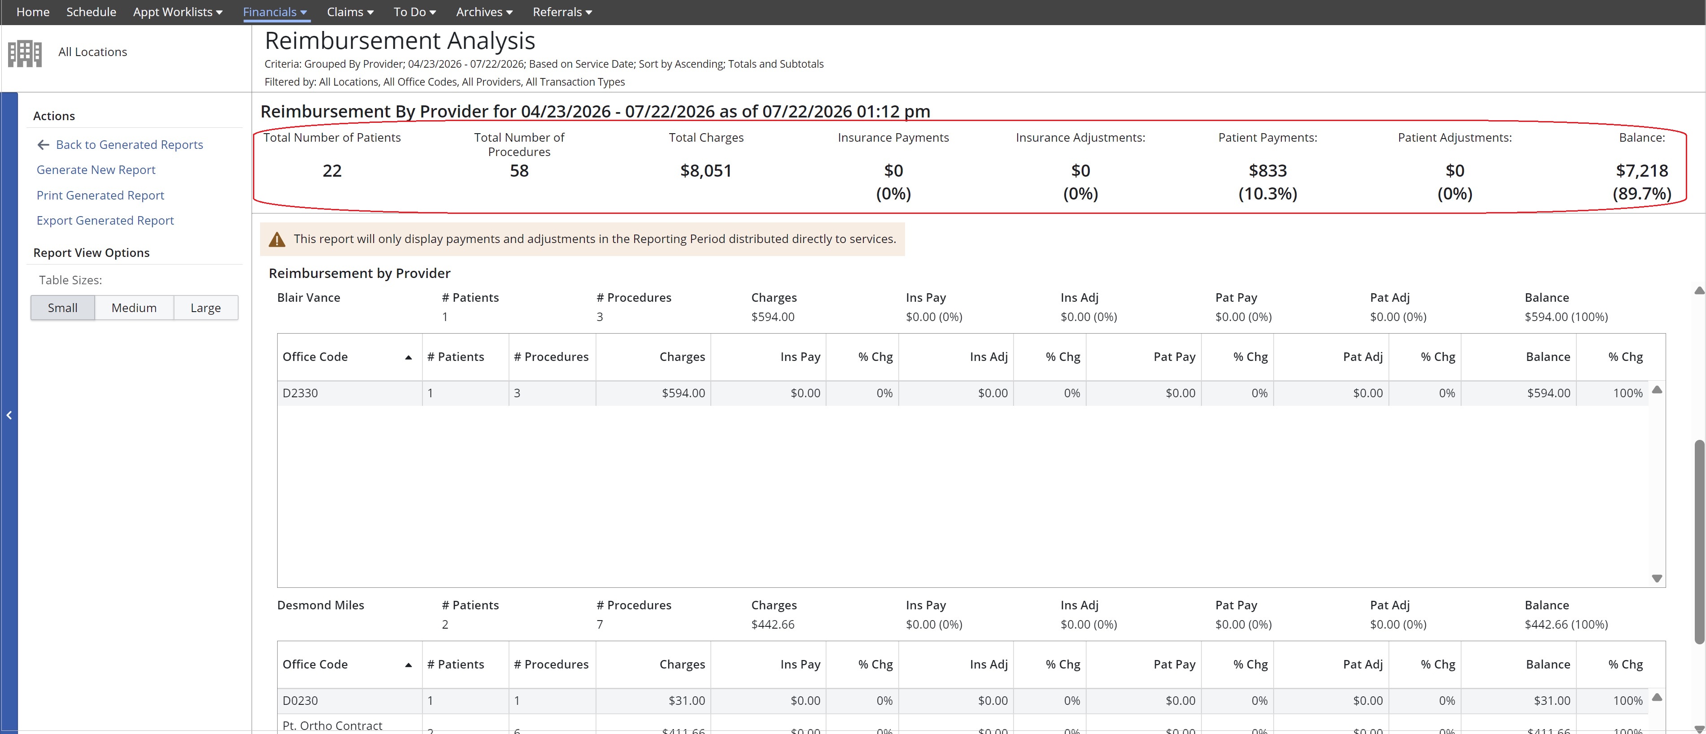Image resolution: width=1706 pixels, height=734 pixels.
Task: Select Small table size
Action: click(63, 308)
